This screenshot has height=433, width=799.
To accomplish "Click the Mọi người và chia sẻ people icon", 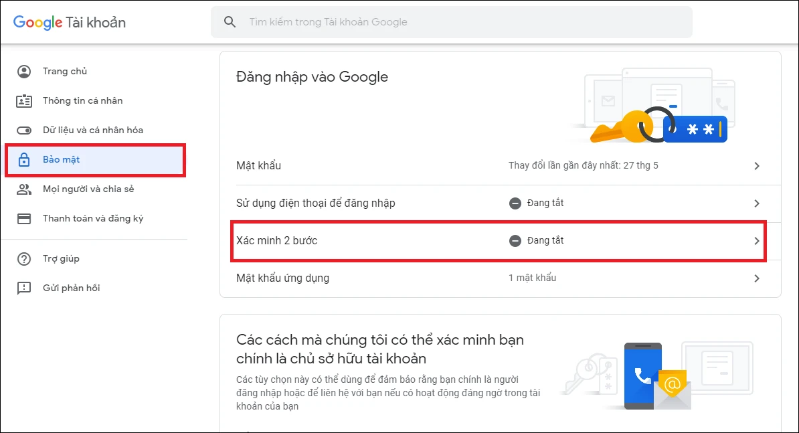I will (x=24, y=189).
